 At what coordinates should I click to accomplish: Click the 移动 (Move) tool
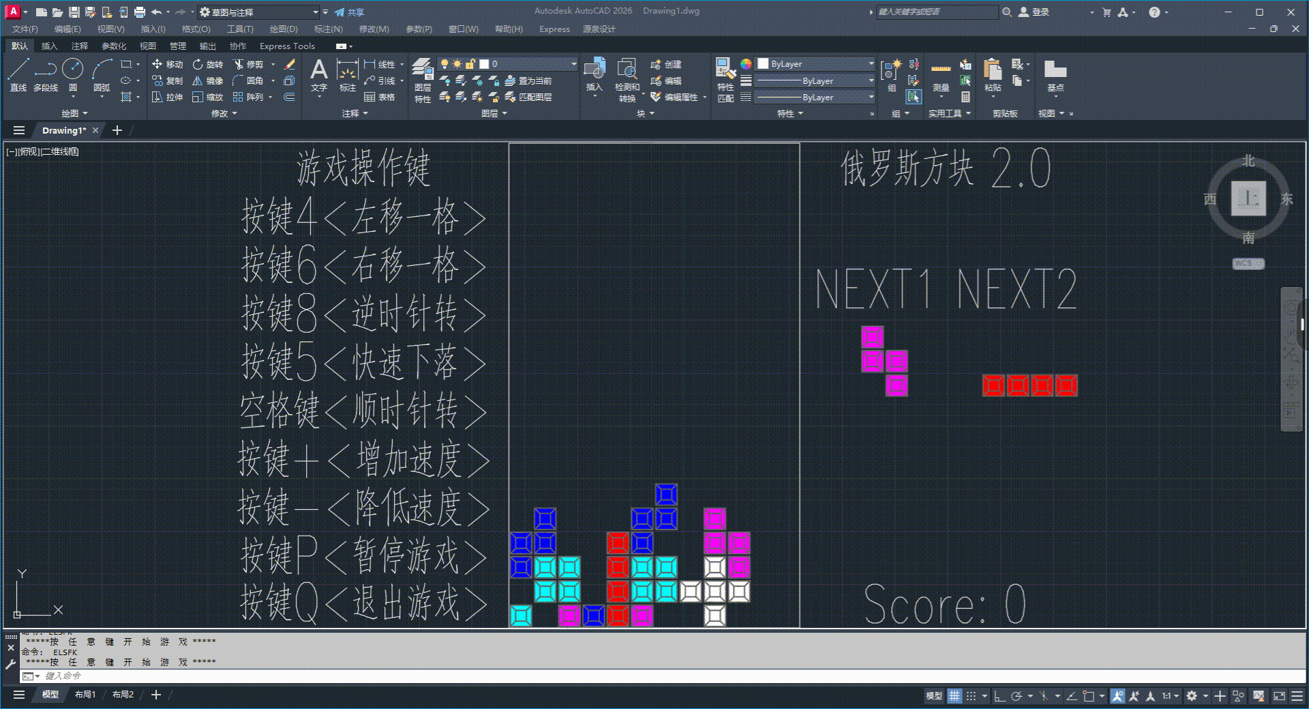pos(167,64)
